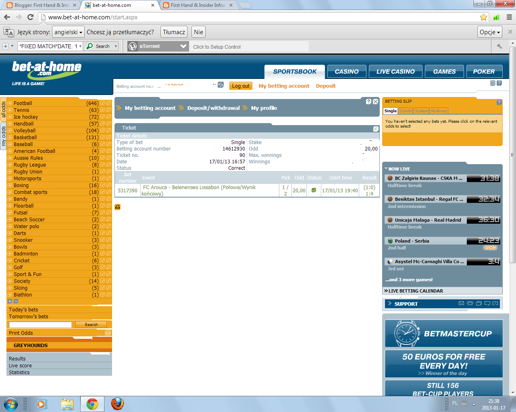Image resolution: width=516 pixels, height=412 pixels.
Task: Expand the Darts category
Action: tap(10, 233)
